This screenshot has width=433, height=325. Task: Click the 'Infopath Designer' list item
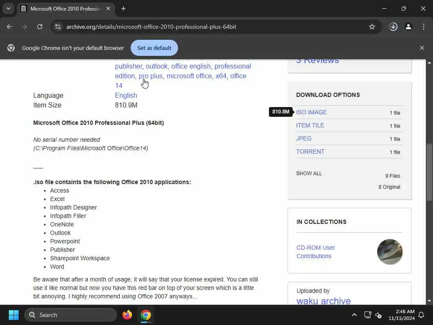[x=74, y=207]
